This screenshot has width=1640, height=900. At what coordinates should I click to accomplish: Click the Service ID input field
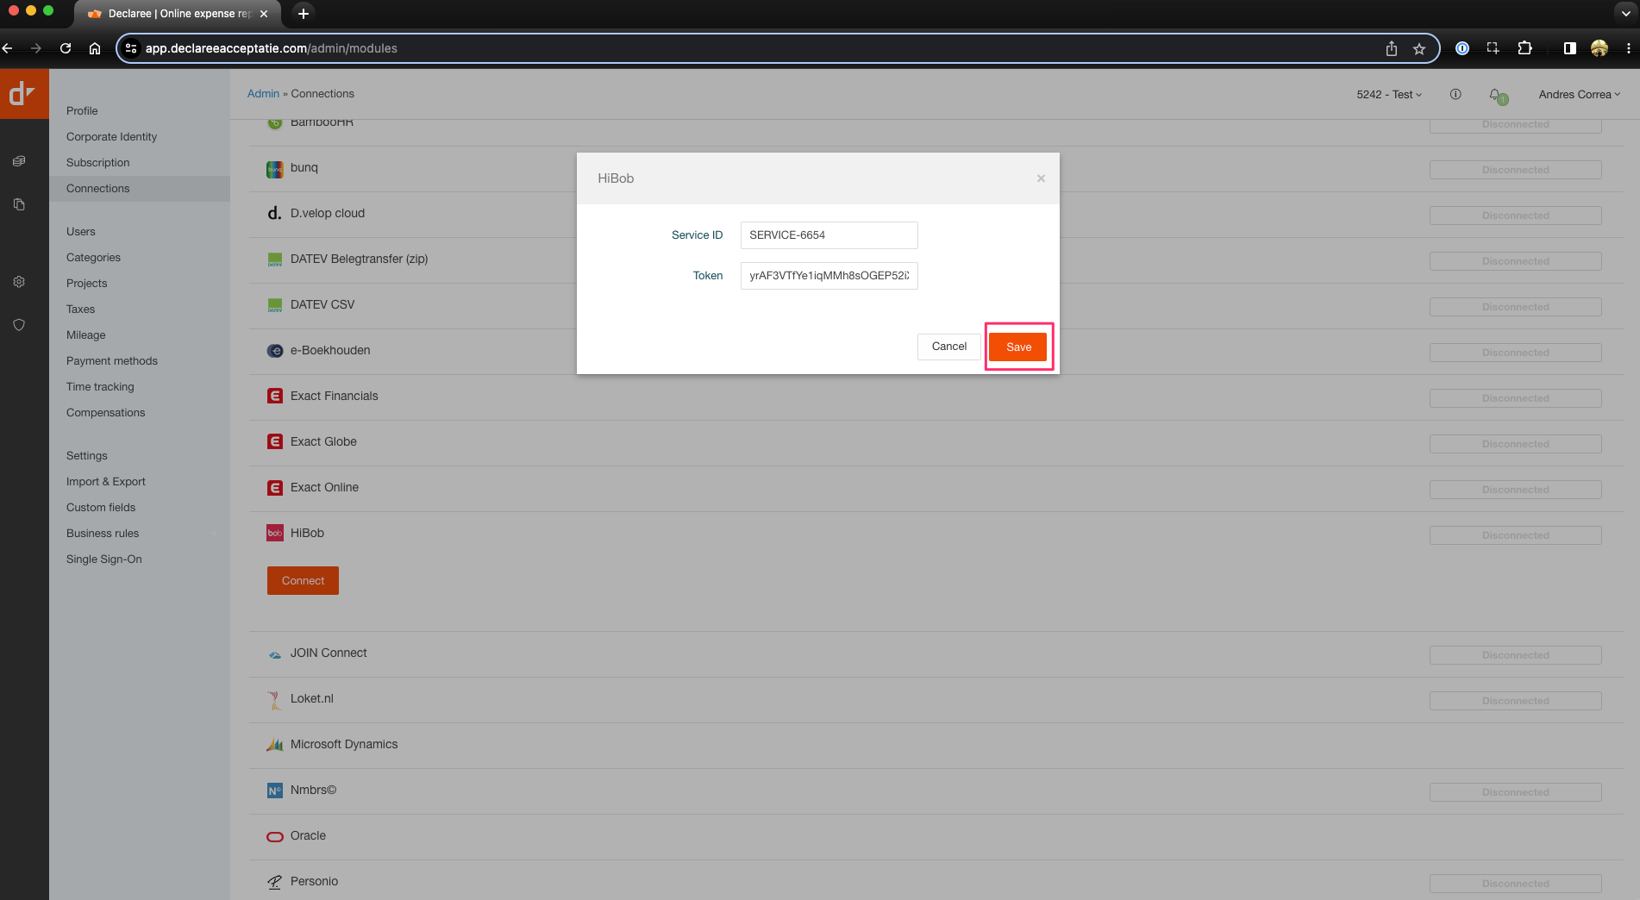(829, 235)
